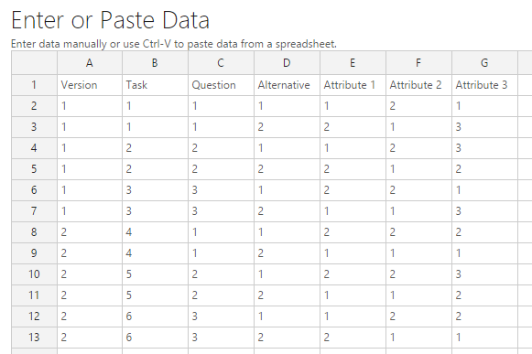Select cell B8 containing 4
The width and height of the screenshot is (532, 354).
(155, 232)
